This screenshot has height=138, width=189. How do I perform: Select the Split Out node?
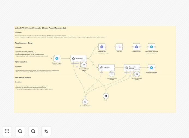(119, 47)
